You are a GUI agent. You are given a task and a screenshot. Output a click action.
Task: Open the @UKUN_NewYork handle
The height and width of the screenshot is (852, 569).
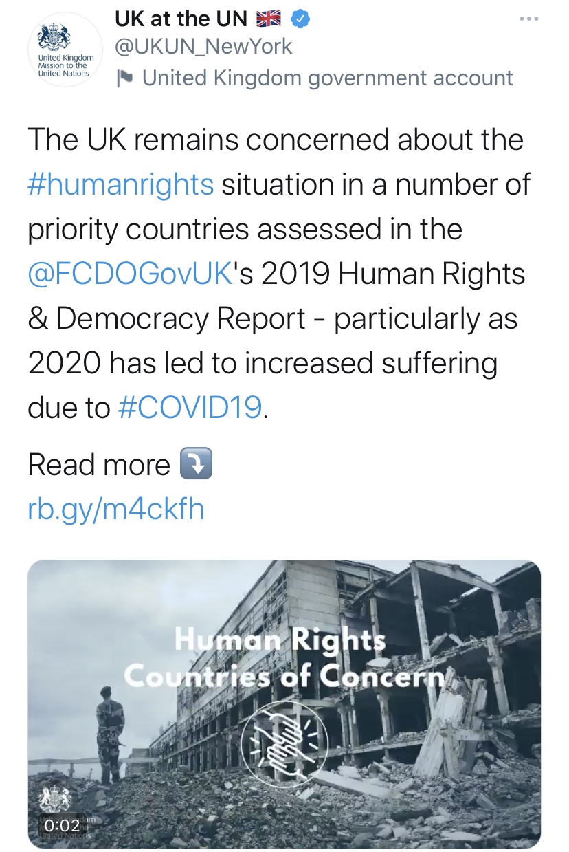tap(203, 46)
